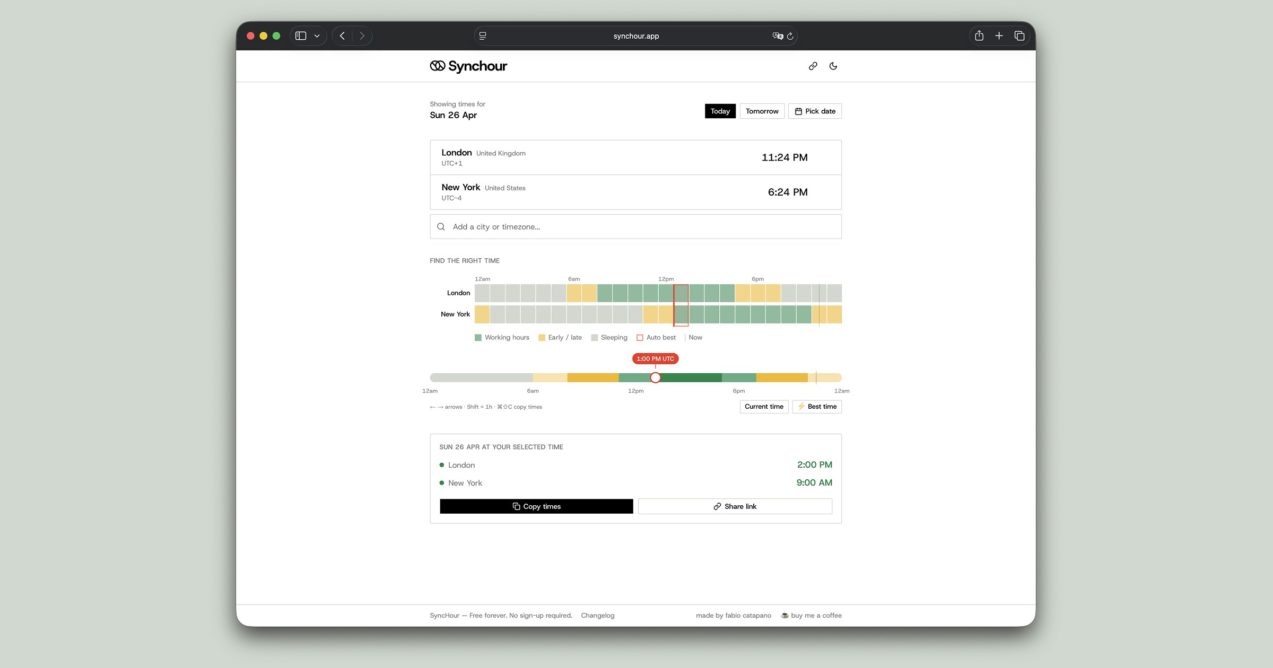This screenshot has height=668, width=1273.
Task: Click the translate icon in address bar
Action: (x=777, y=36)
